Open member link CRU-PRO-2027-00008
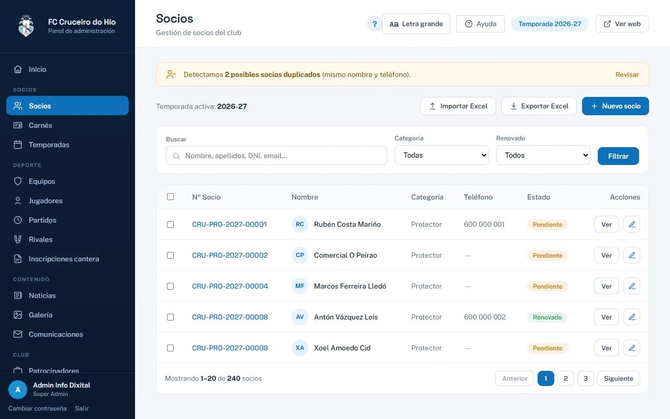670x419 pixels. point(230,317)
